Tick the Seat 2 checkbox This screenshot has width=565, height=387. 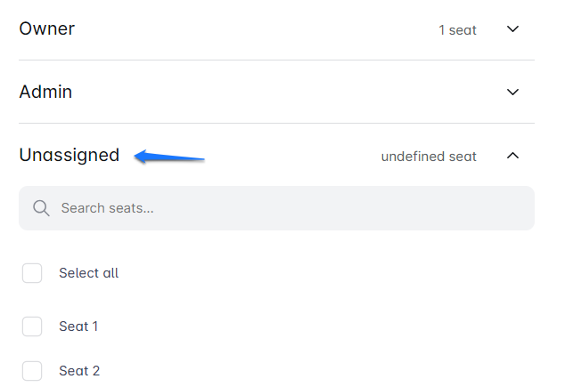pyautogui.click(x=32, y=371)
